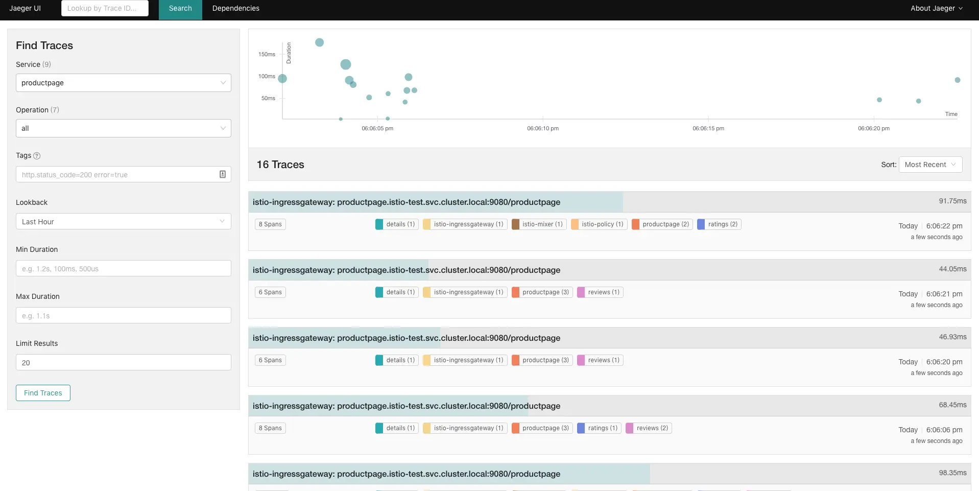Click reviews (1) tag in 46.93ms trace
Viewport: 979px width, 491px height.
[x=600, y=360]
